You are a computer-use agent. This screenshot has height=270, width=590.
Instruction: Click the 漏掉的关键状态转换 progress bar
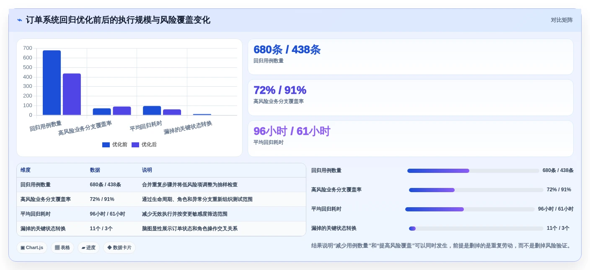click(476, 229)
